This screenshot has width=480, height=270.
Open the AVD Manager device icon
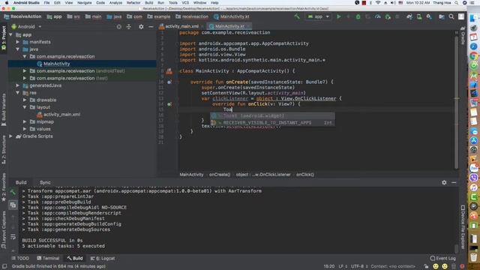click(419, 16)
